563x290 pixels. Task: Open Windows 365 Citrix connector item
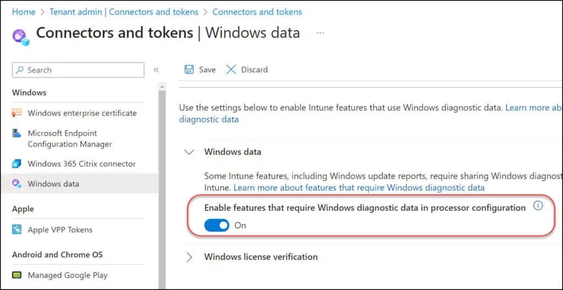[x=82, y=164]
